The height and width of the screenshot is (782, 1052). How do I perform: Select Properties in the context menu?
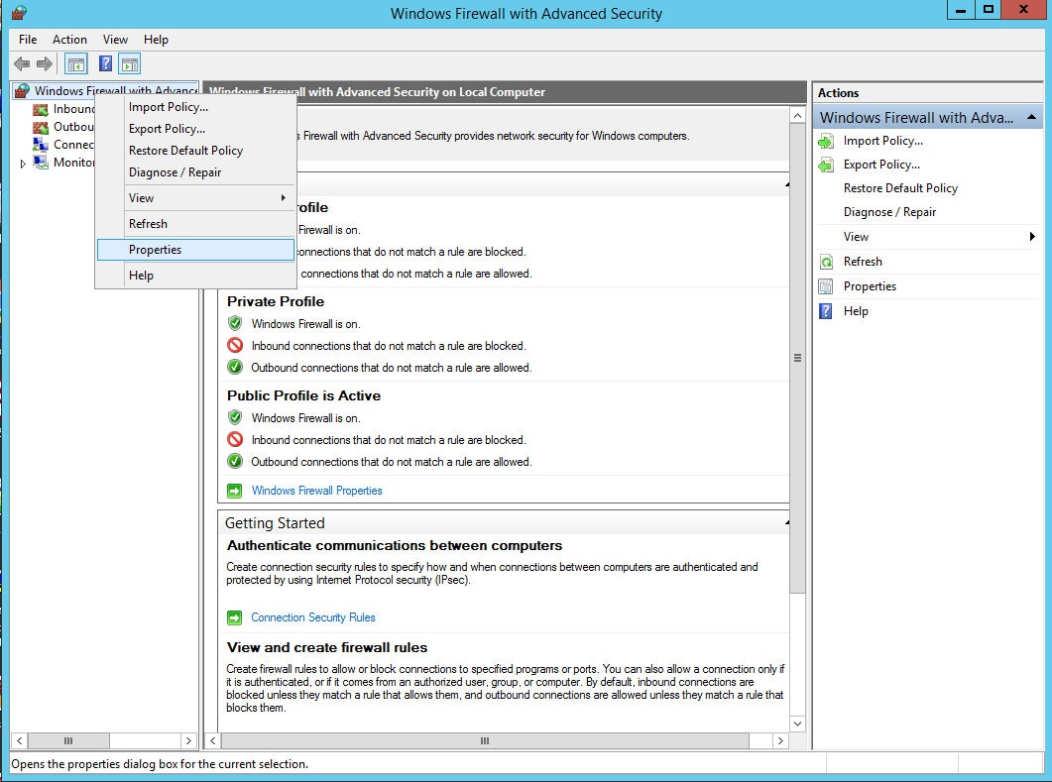(x=196, y=250)
